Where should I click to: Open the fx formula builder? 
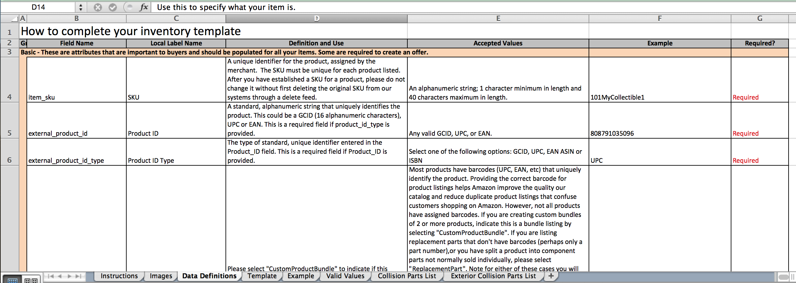pos(144,7)
